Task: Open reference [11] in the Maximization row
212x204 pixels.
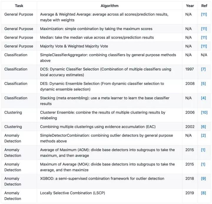Action: (x=204, y=29)
